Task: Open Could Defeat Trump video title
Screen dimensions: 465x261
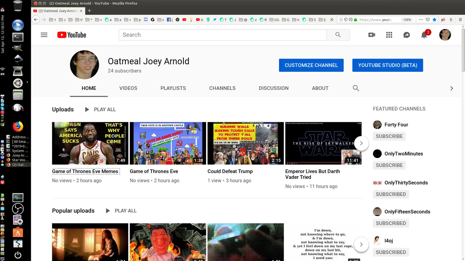Action: tap(230, 171)
